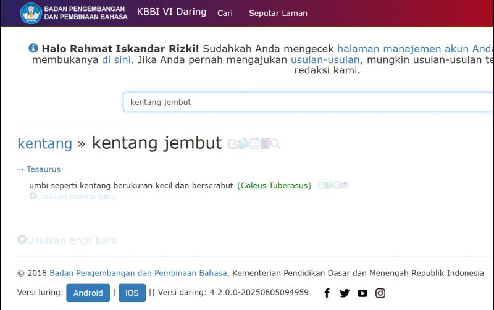This screenshot has width=494, height=310.
Task: Open the Instagram icon in footer
Action: (x=380, y=293)
